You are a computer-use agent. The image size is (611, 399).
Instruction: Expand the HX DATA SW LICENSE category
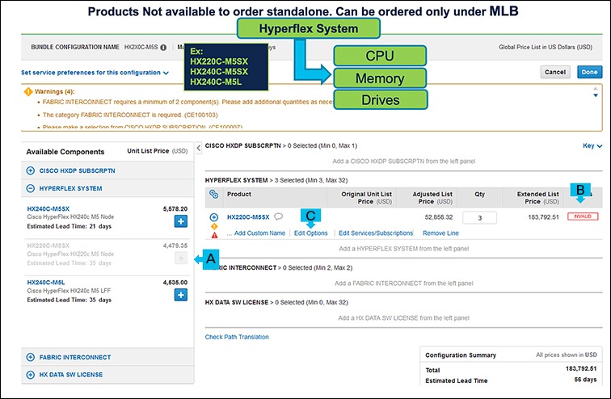point(31,374)
